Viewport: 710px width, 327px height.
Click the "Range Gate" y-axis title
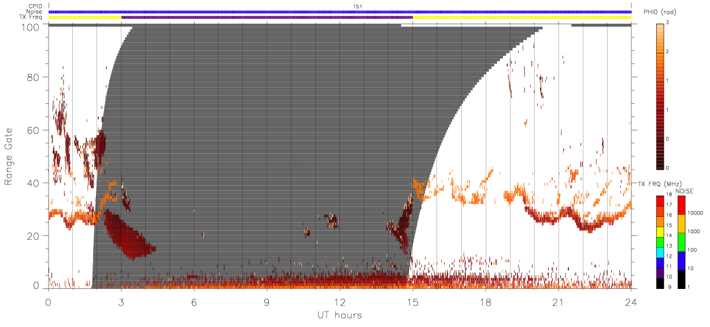[x=9, y=156]
